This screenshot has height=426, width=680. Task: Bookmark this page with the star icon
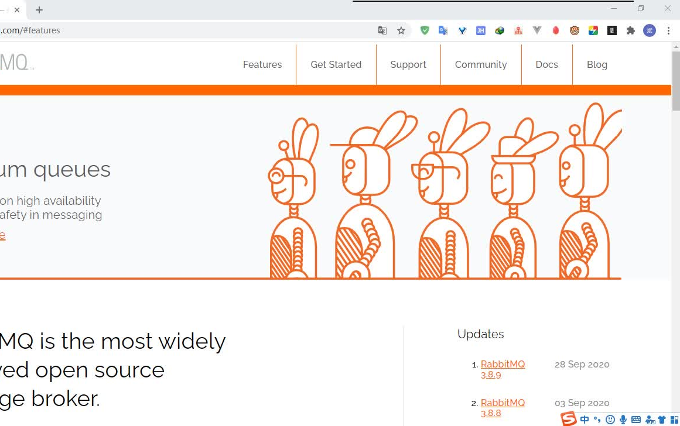(401, 30)
